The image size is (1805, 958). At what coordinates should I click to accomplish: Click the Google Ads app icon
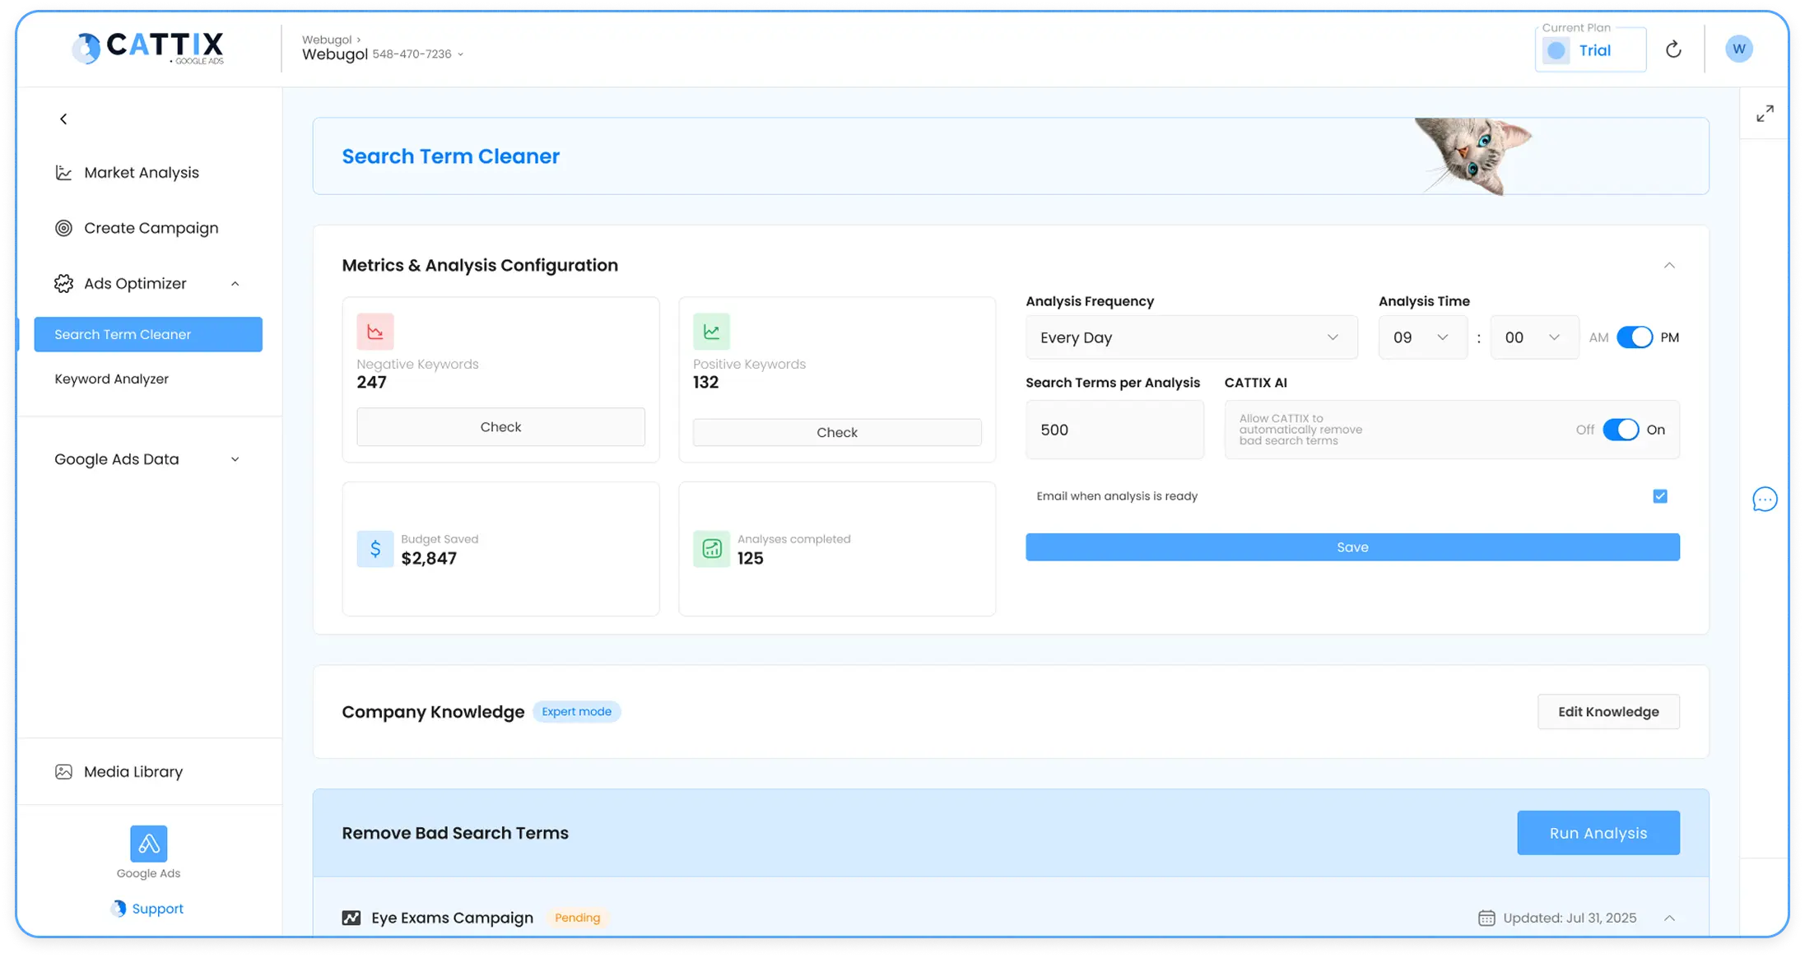(x=147, y=843)
